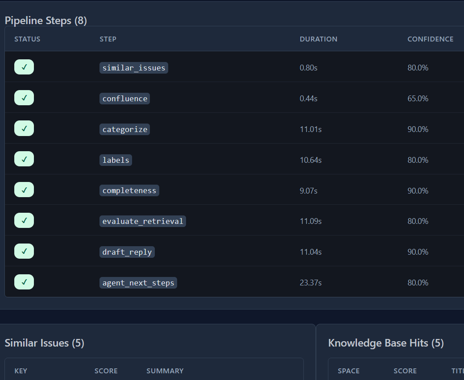Screen dimensions: 464x380
Task: Select the similar_issues step tag
Action: click(134, 68)
